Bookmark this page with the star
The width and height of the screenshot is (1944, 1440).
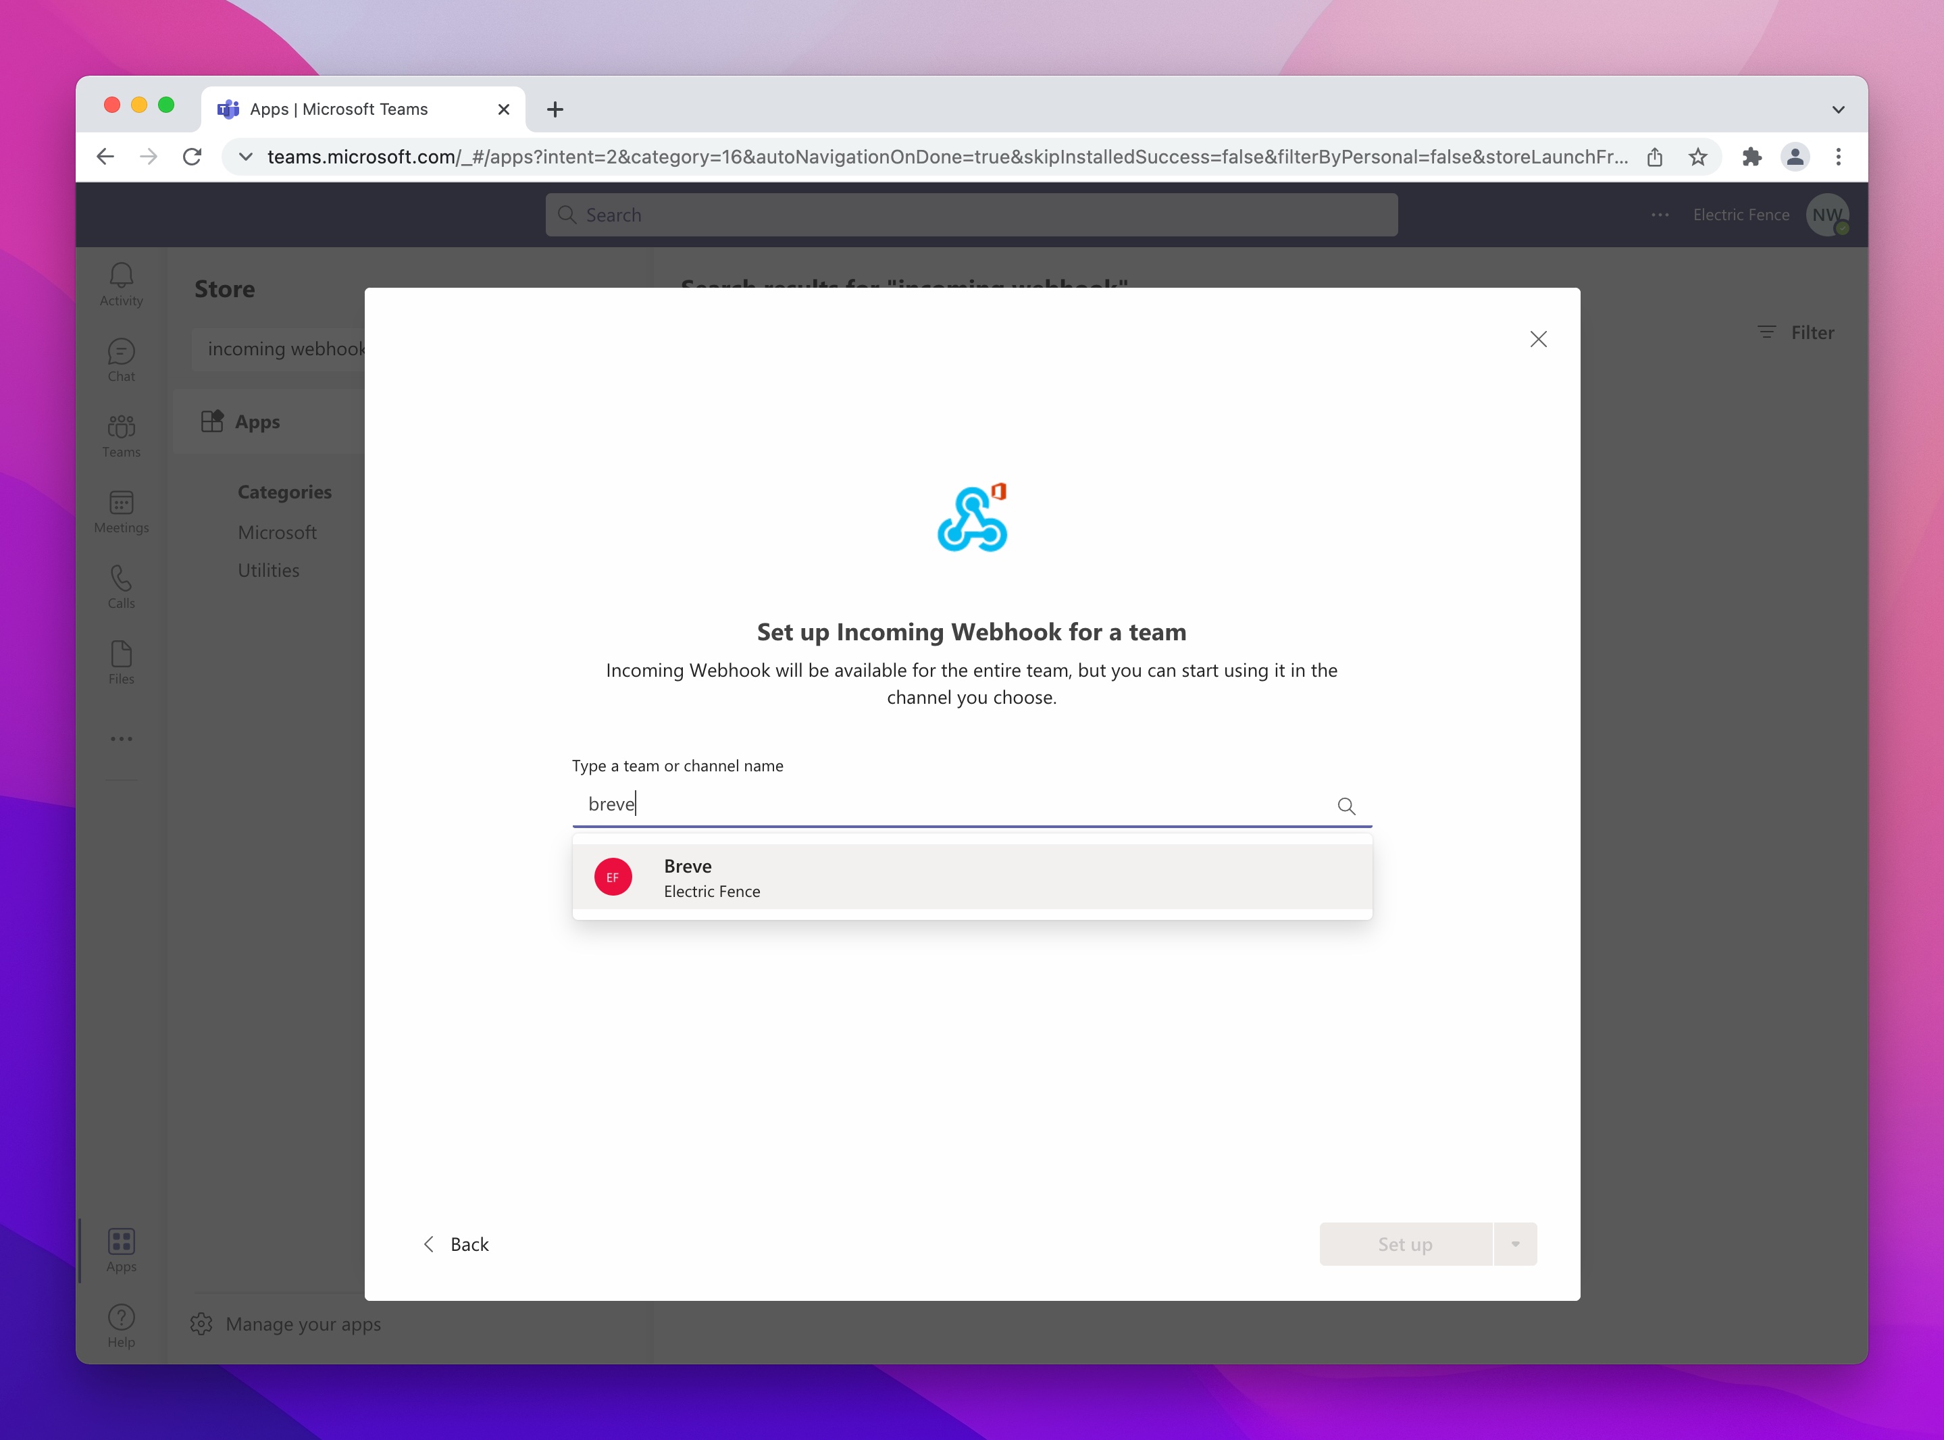[1697, 157]
